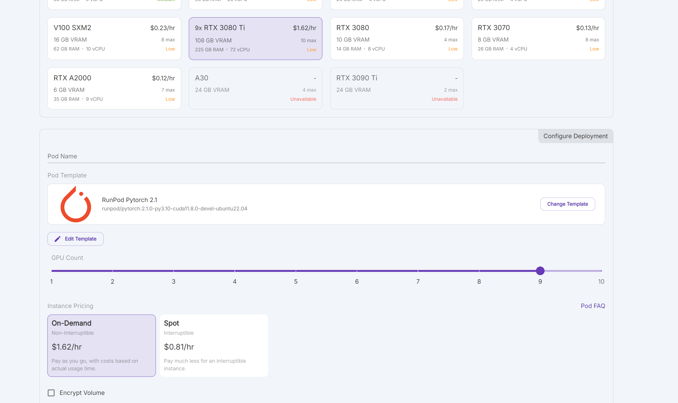Set GPU Count slider to 5
Viewport: 678px width, 403px height.
pos(296,271)
